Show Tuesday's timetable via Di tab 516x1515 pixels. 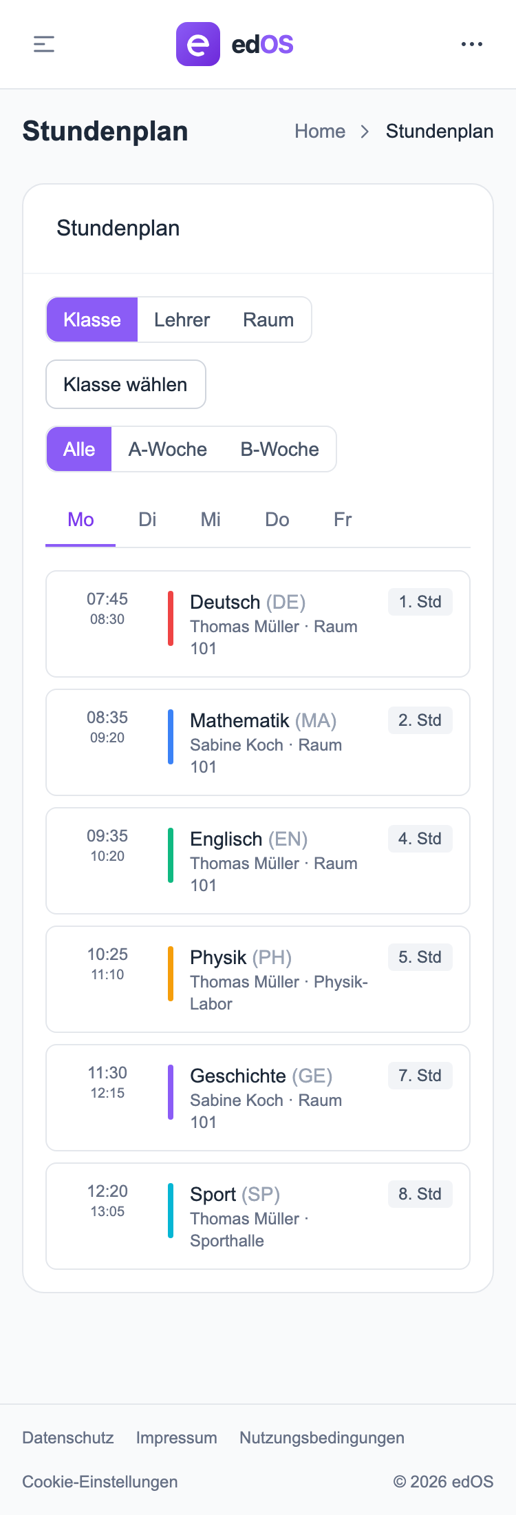[x=147, y=520]
